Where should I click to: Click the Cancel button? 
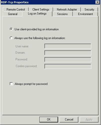(x=69, y=119)
